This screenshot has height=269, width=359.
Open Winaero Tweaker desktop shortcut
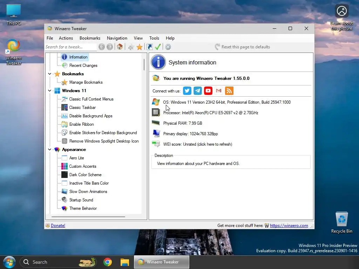14,52
